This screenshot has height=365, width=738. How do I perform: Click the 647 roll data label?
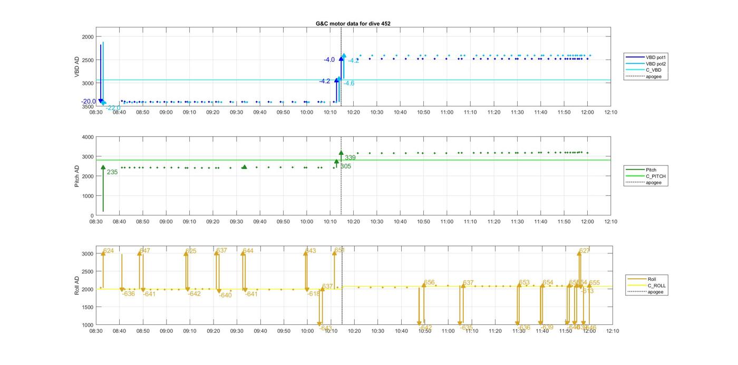tap(145, 251)
